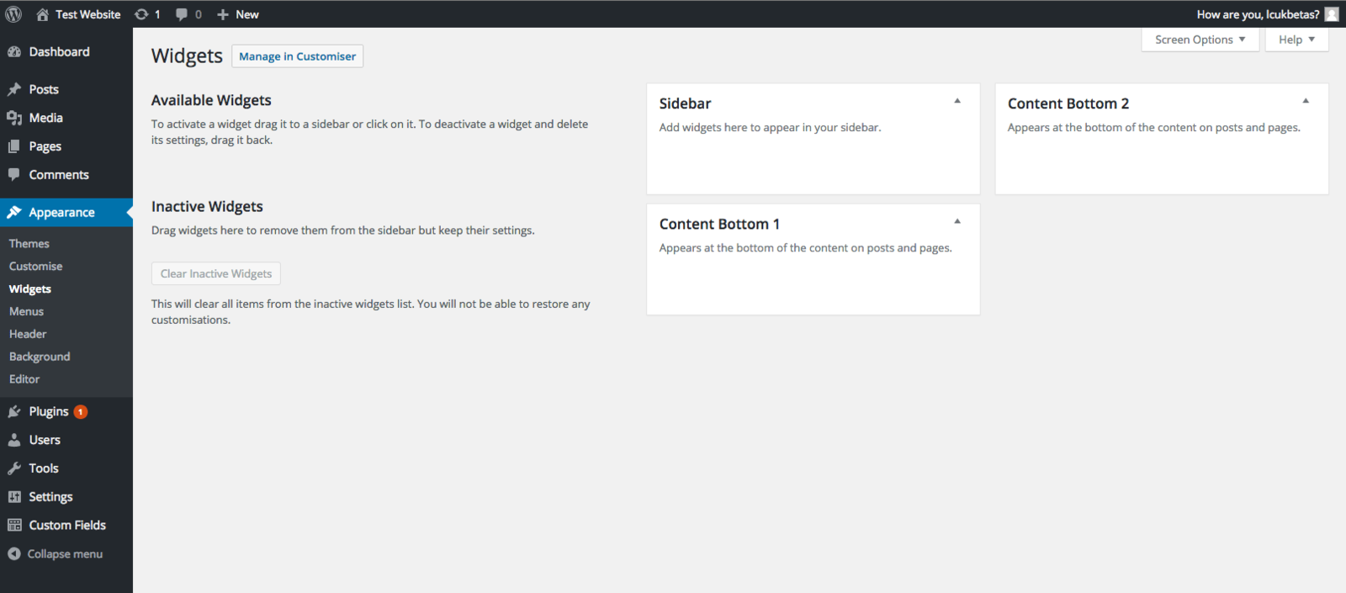Open Customise submenu link

point(36,267)
